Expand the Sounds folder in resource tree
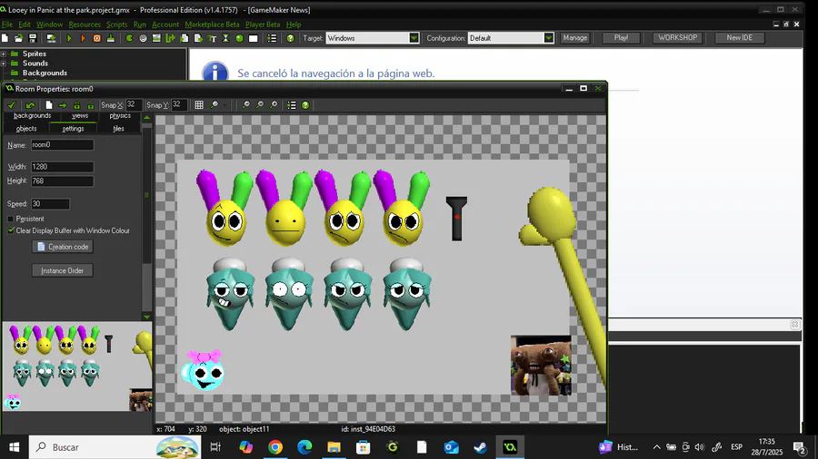This screenshot has width=818, height=459. [x=4, y=63]
